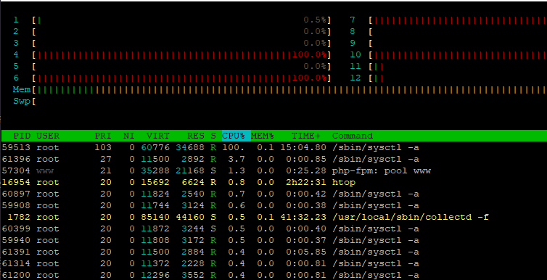Click the CPU 1 meter showing 0.5%
The width and height of the screenshot is (547, 280).
click(181, 20)
